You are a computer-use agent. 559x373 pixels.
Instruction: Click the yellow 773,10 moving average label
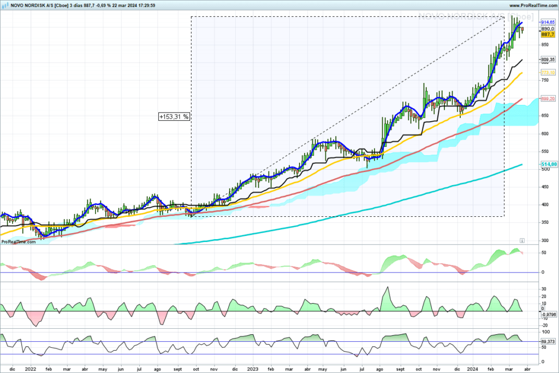(548, 73)
